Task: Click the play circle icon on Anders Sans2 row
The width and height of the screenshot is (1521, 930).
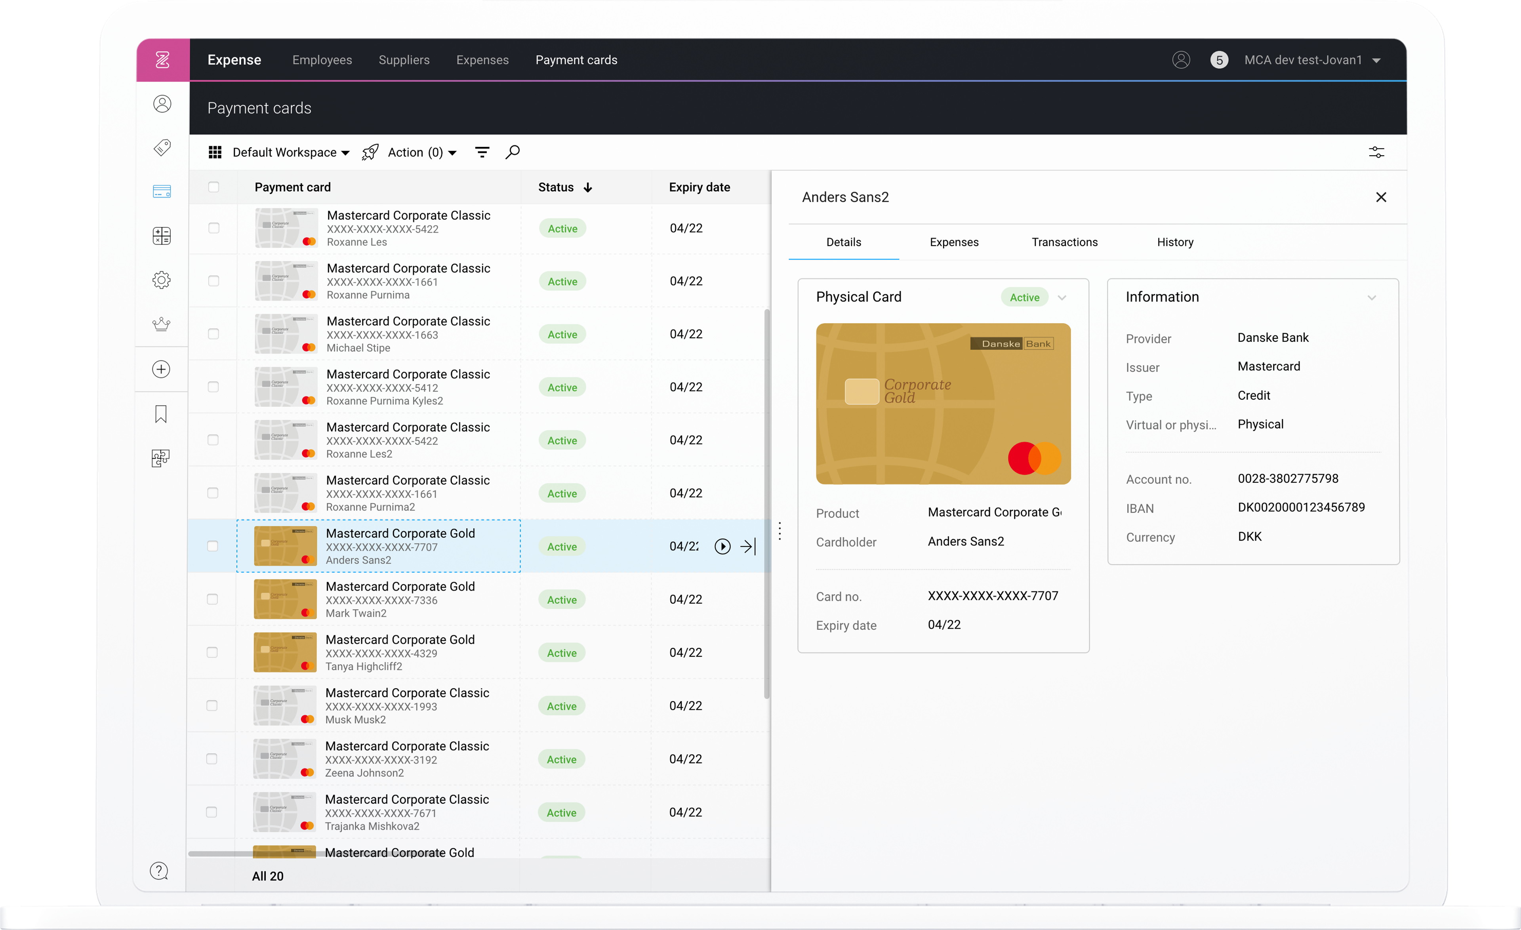Action: [722, 546]
